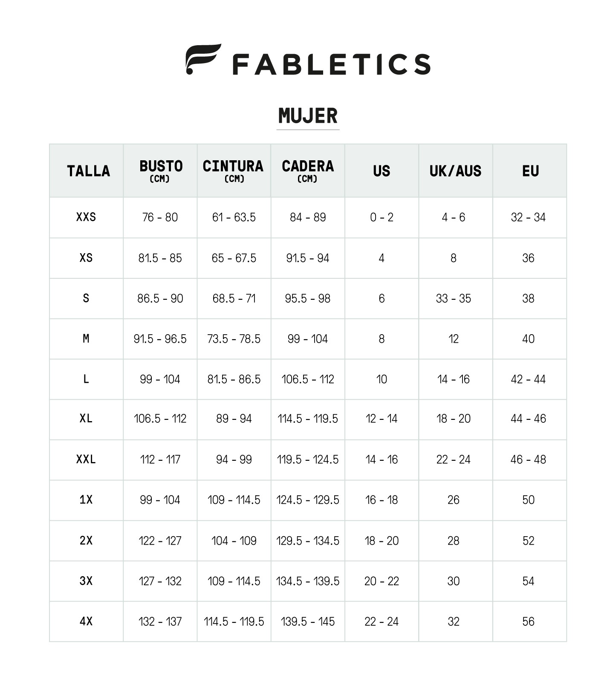The width and height of the screenshot is (616, 682).
Task: Click the 4X size row label
Action: point(86,621)
